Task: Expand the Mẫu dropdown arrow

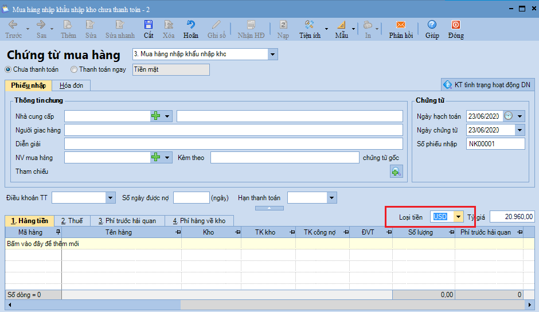Action: pyautogui.click(x=353, y=29)
